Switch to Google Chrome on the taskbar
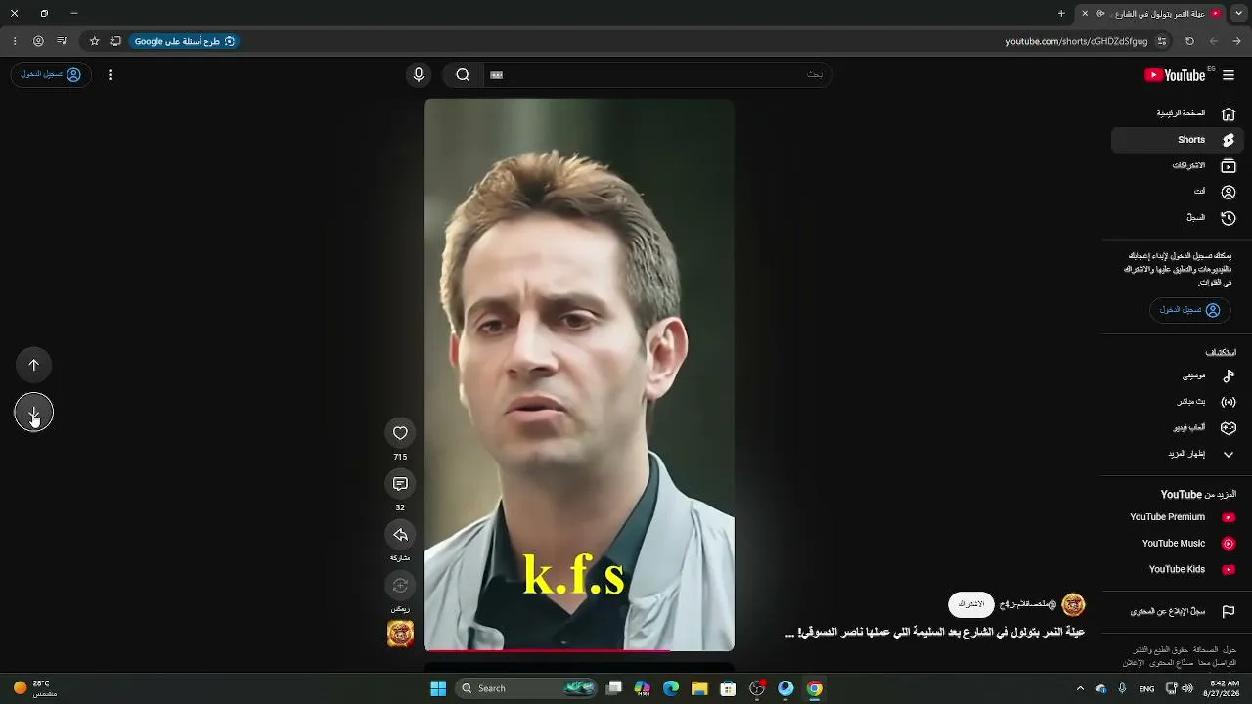 tap(814, 688)
